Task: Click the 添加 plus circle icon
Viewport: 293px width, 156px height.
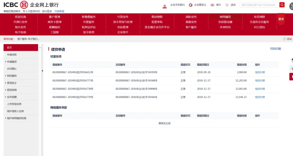Action: click(284, 39)
